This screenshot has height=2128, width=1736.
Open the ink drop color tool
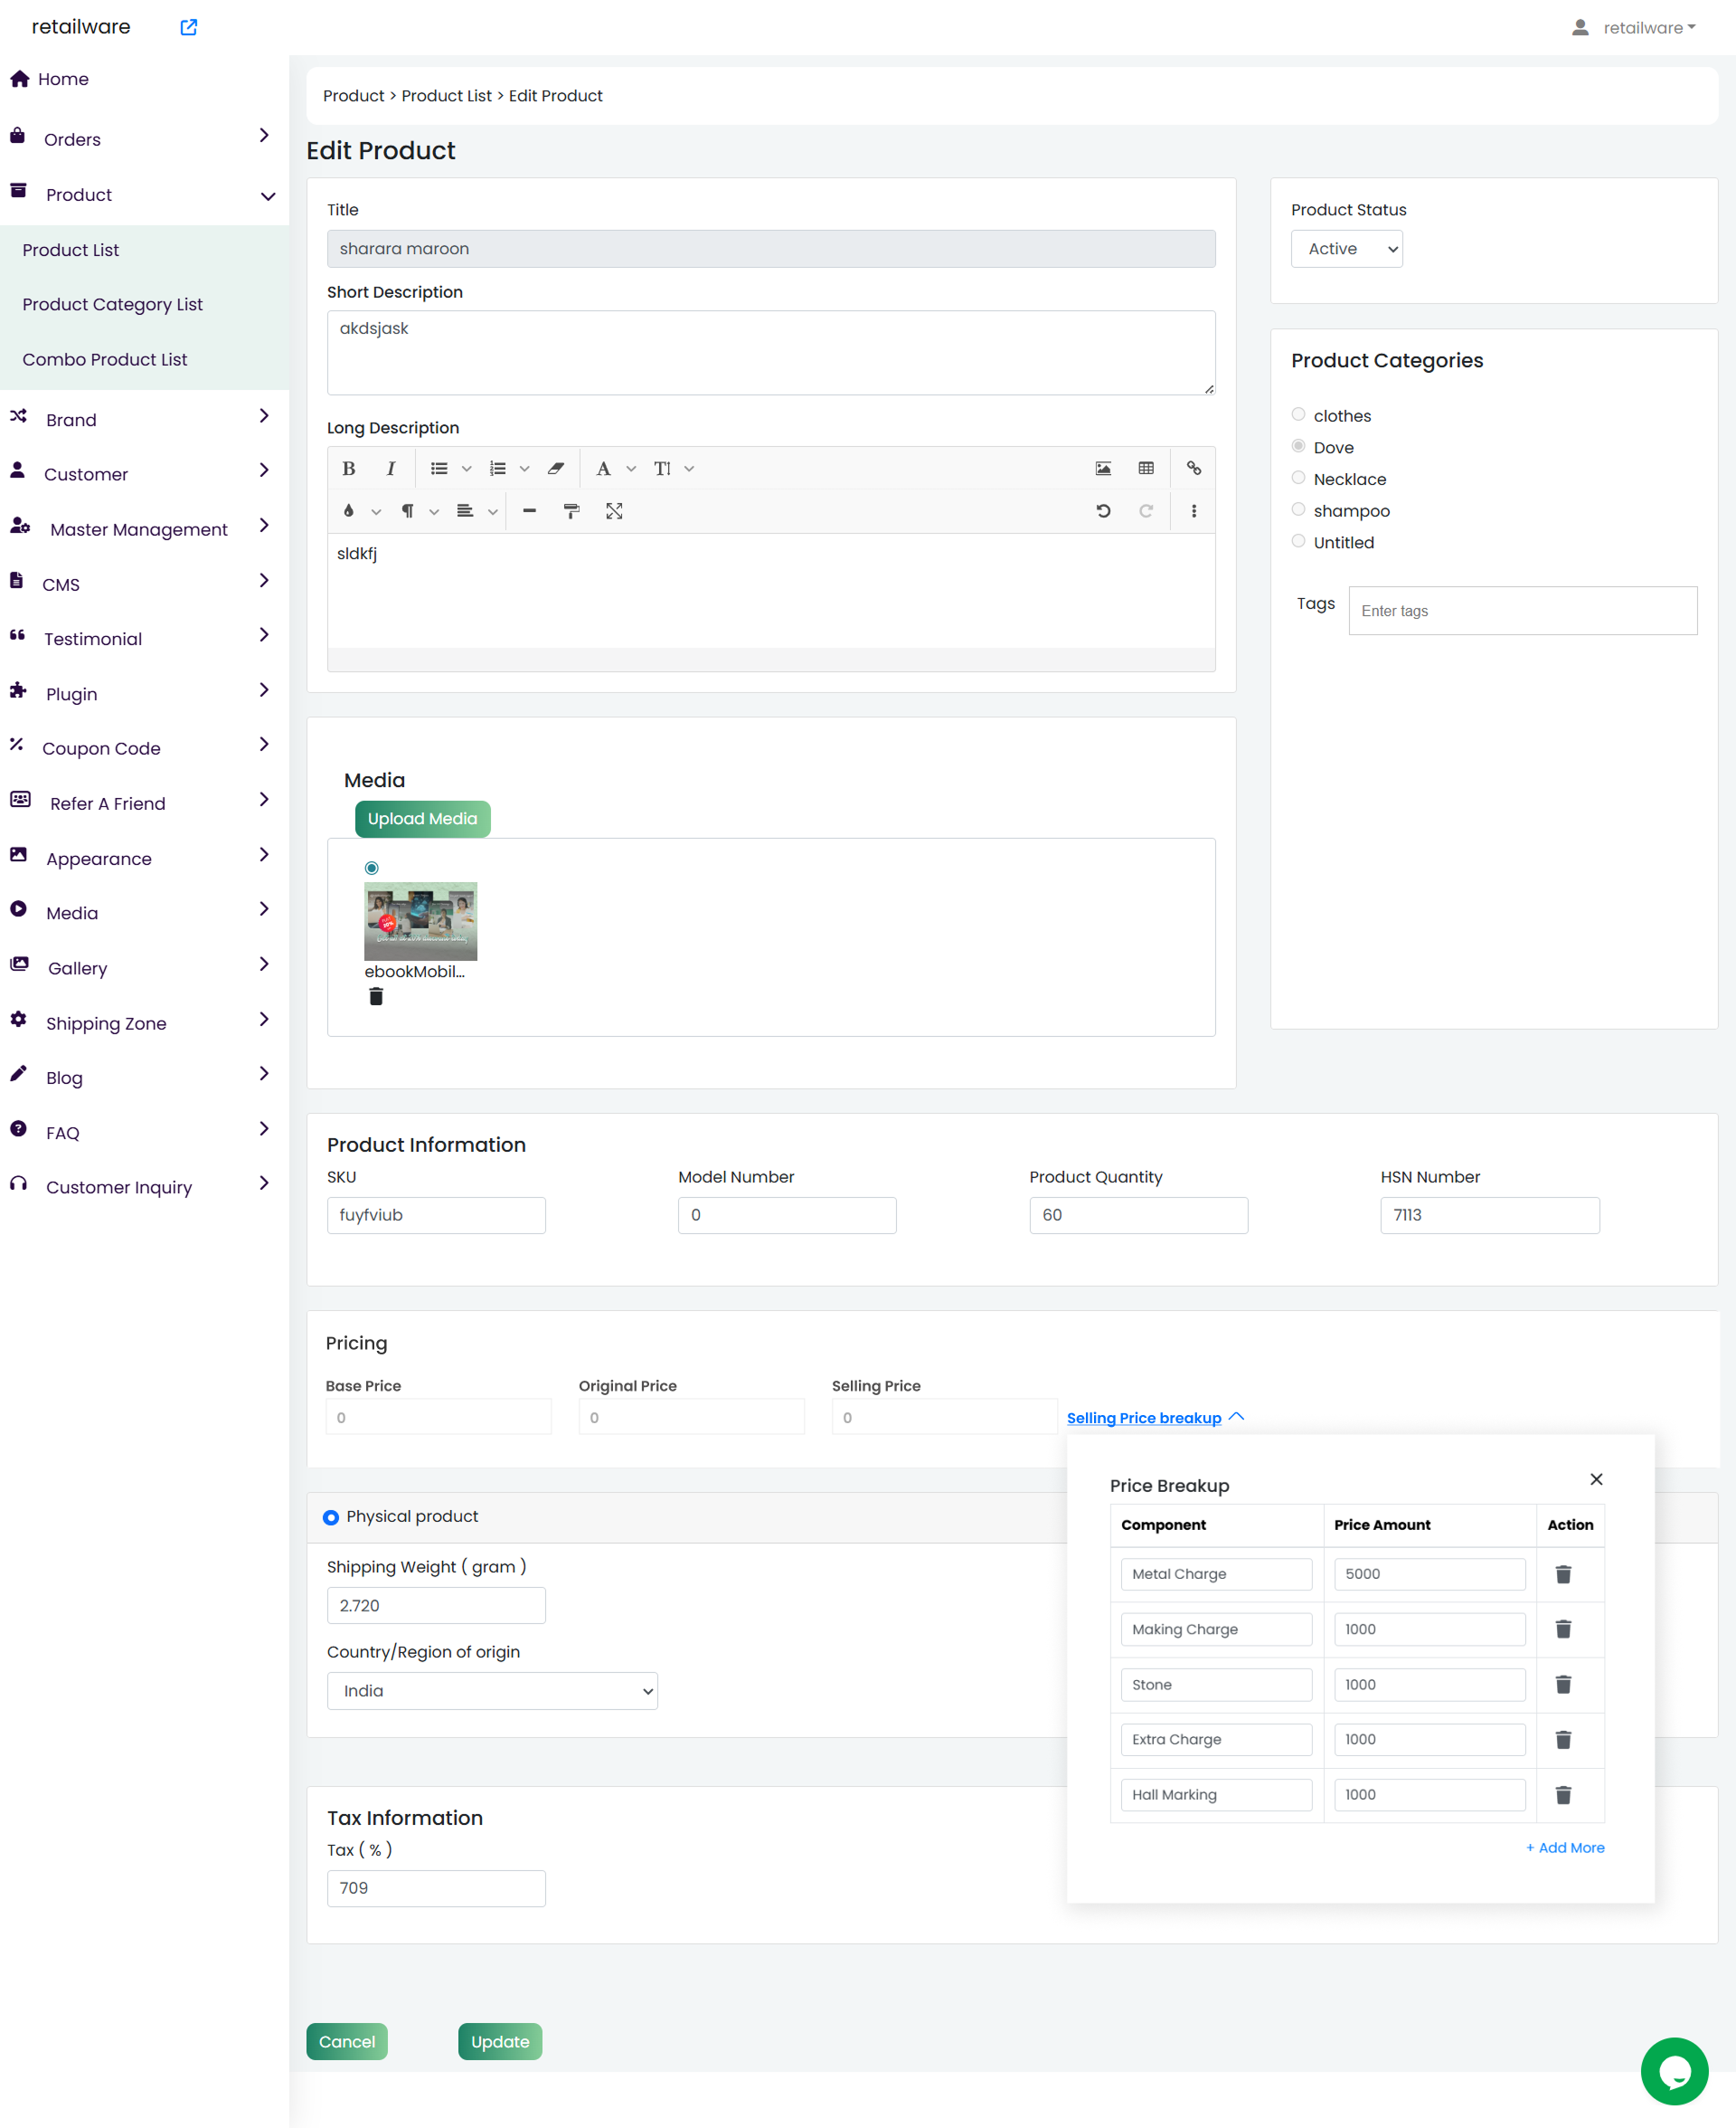[x=349, y=511]
